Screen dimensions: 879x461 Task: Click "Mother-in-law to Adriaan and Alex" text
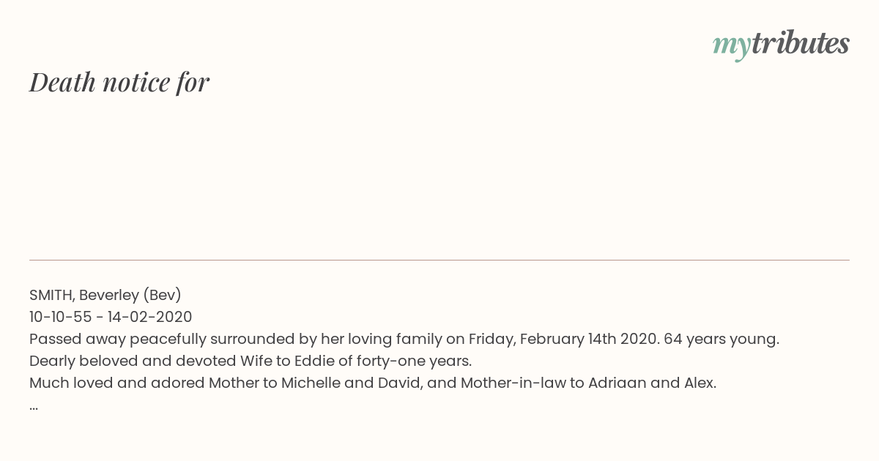tap(588, 383)
